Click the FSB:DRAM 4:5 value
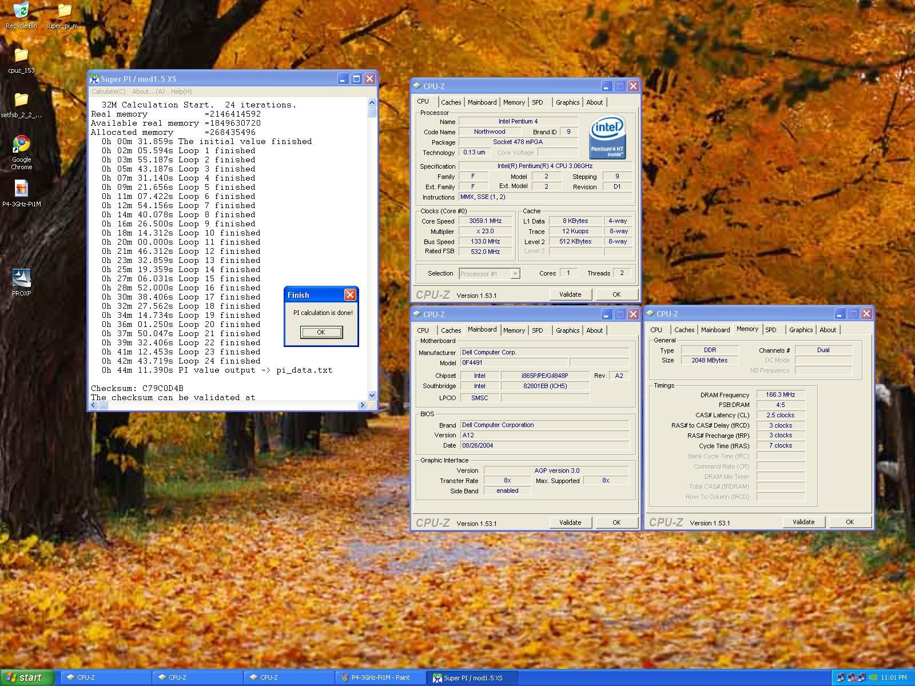Image resolution: width=915 pixels, height=686 pixels. tap(781, 405)
